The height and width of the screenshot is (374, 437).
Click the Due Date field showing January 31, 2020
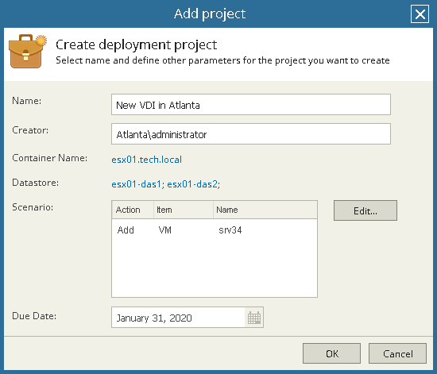[178, 318]
